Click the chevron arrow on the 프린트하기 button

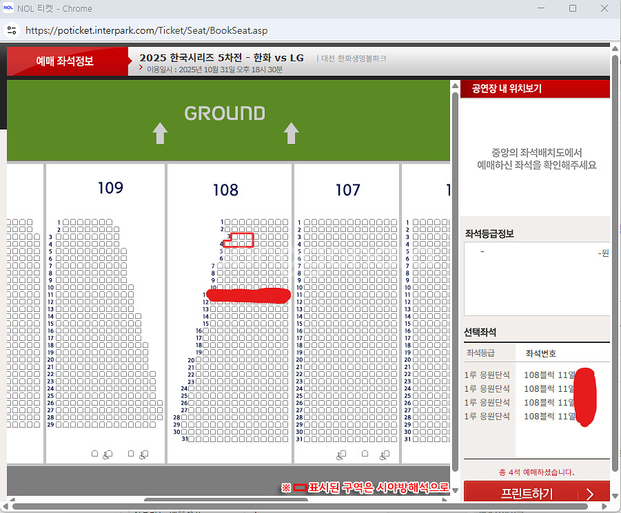click(x=589, y=494)
